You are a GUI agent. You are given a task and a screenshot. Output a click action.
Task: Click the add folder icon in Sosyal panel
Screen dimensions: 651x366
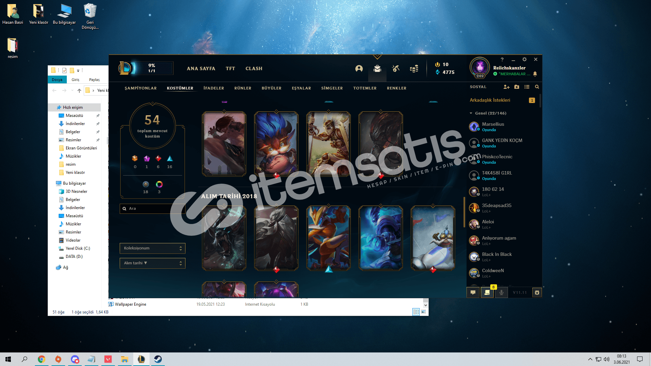(x=517, y=87)
